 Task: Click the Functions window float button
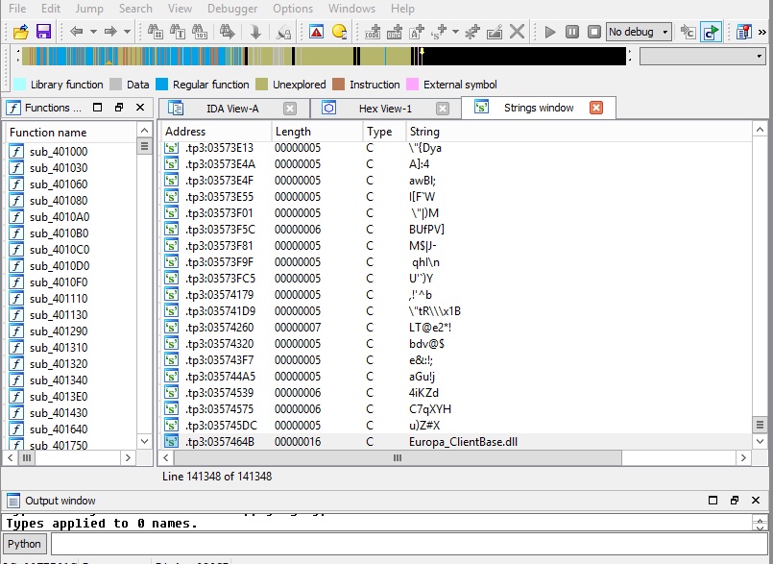point(119,108)
